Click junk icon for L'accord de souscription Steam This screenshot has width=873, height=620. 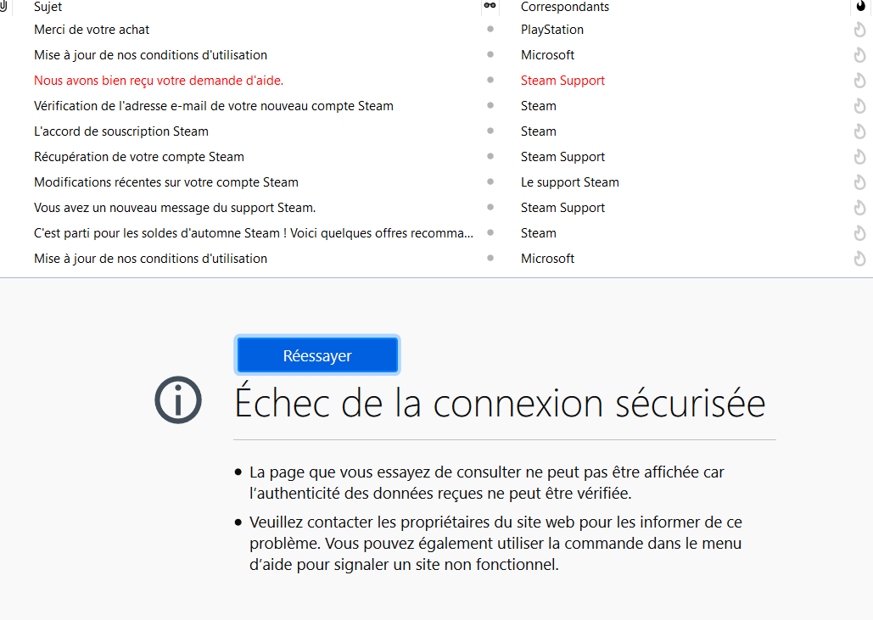(x=859, y=131)
